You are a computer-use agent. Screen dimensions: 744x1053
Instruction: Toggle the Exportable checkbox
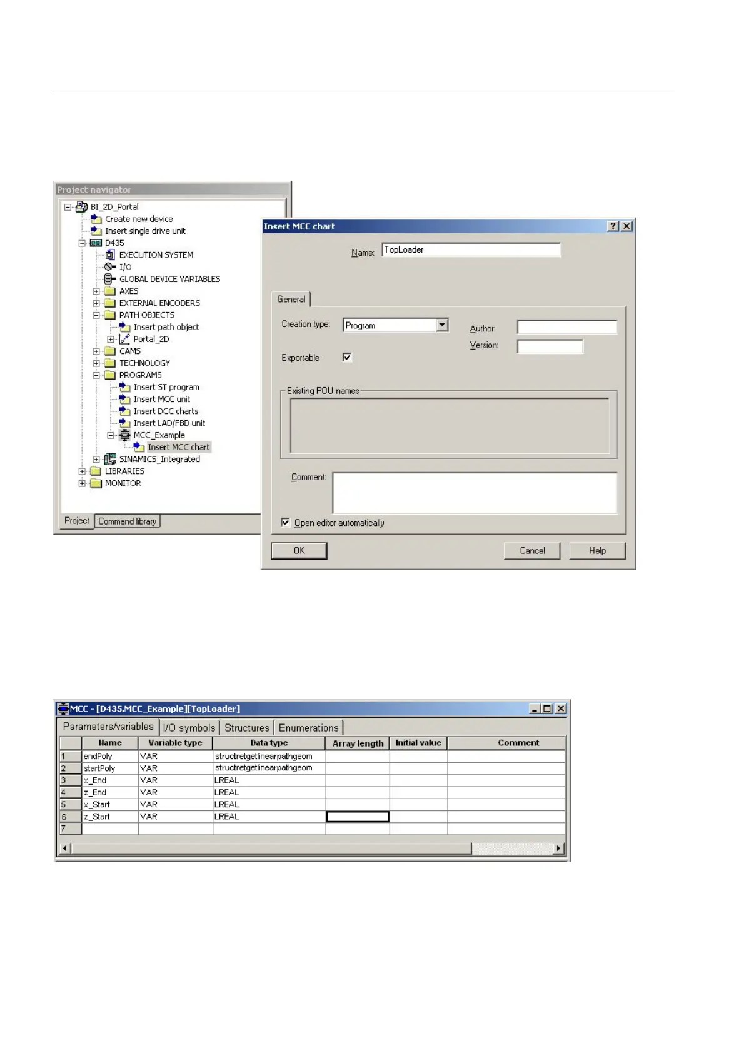click(x=347, y=358)
